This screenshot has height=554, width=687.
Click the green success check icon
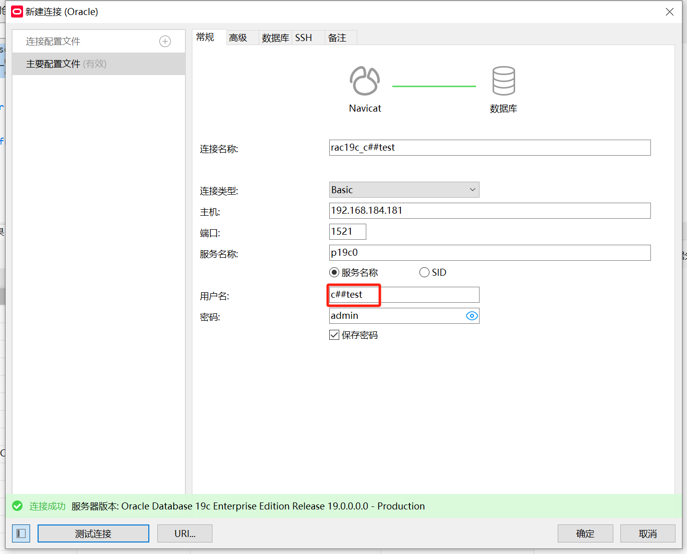click(x=18, y=506)
